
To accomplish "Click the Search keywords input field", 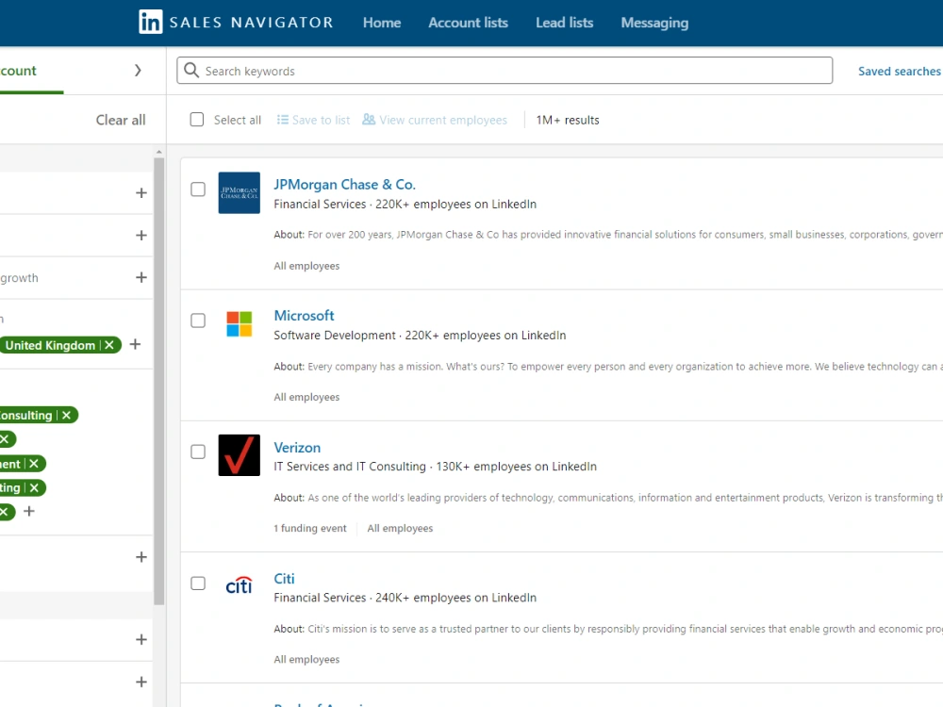I will 505,71.
